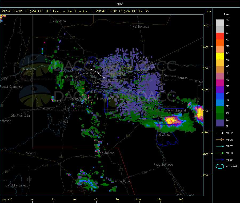This screenshot has width=240, height=203.
Task: Click the 'Cda_Amarilla' map label
Action: pyautogui.click(x=20, y=116)
